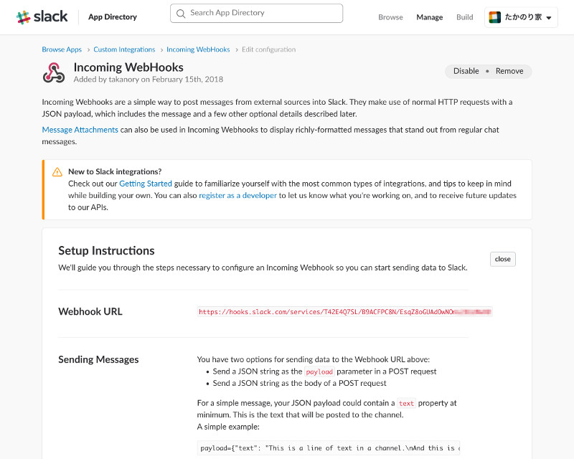The height and width of the screenshot is (459, 574).
Task: Select the Webhook URL text
Action: tap(344, 312)
